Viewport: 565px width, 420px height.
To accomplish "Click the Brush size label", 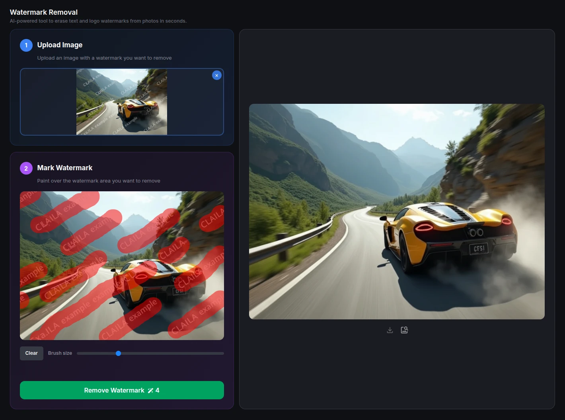I will pos(60,353).
